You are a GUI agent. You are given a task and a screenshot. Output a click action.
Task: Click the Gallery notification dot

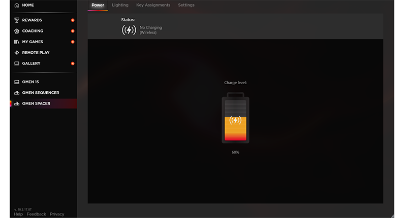coord(73,63)
